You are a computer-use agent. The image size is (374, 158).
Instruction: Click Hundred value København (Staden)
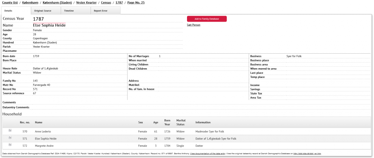45,42
